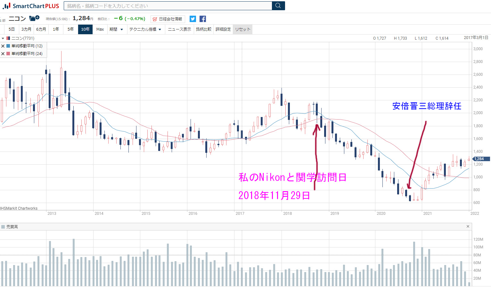Click the red 単純移動平均 (24) color swatch

8,54
